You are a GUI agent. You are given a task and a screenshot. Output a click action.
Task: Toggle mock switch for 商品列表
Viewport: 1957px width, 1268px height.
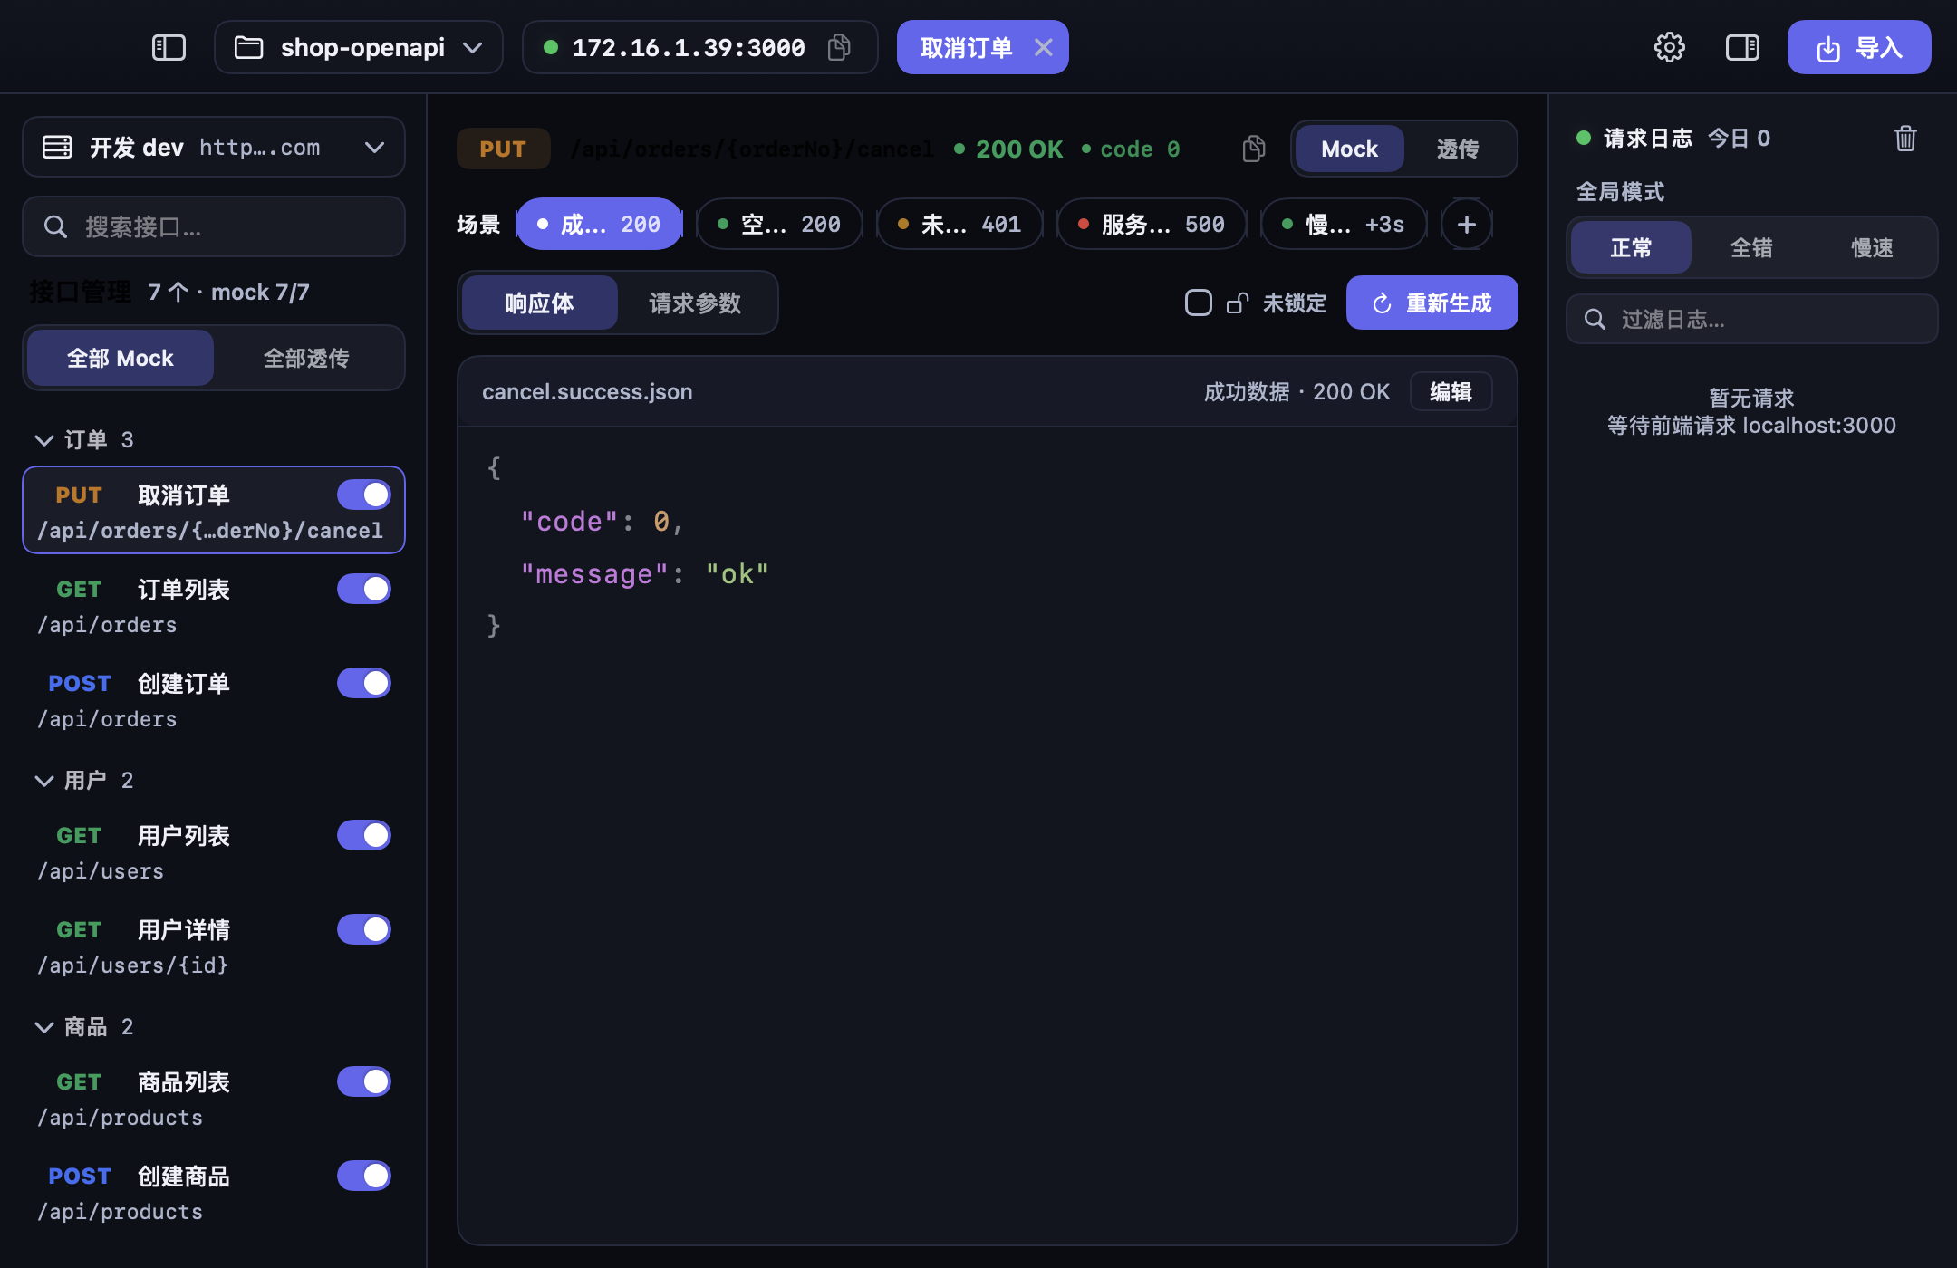[x=364, y=1081]
